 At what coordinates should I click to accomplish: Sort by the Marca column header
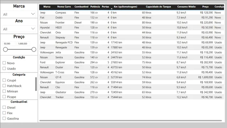pos(47,7)
